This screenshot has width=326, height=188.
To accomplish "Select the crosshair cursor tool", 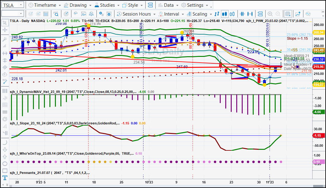I will click(5, 30).
